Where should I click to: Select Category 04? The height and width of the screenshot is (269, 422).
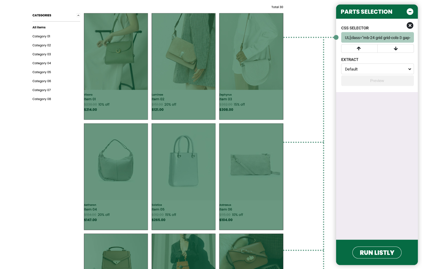[41, 63]
